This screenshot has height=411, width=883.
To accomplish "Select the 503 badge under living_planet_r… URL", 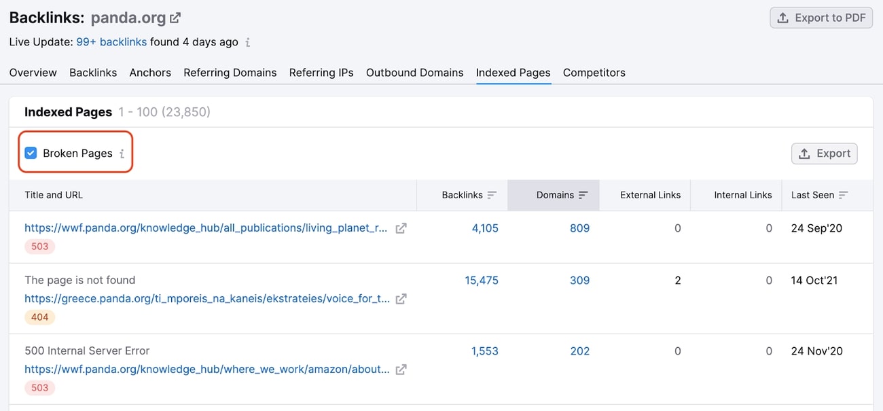I will pos(40,247).
